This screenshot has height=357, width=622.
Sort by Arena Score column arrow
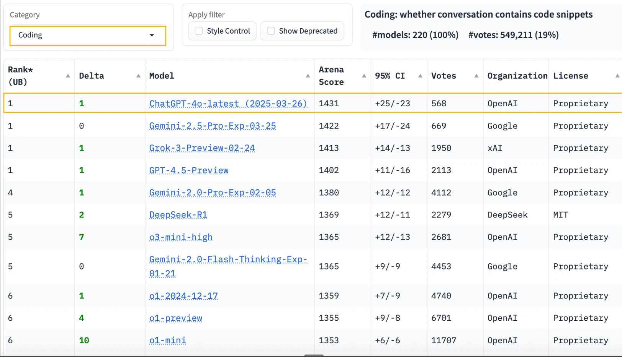tap(364, 76)
